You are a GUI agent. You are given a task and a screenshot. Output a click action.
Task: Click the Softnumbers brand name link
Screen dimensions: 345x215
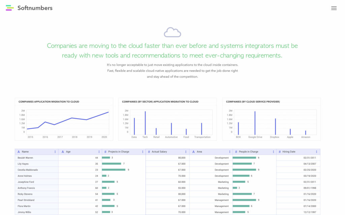35,8
